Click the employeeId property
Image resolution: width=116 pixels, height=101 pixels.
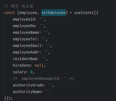[24, 19]
